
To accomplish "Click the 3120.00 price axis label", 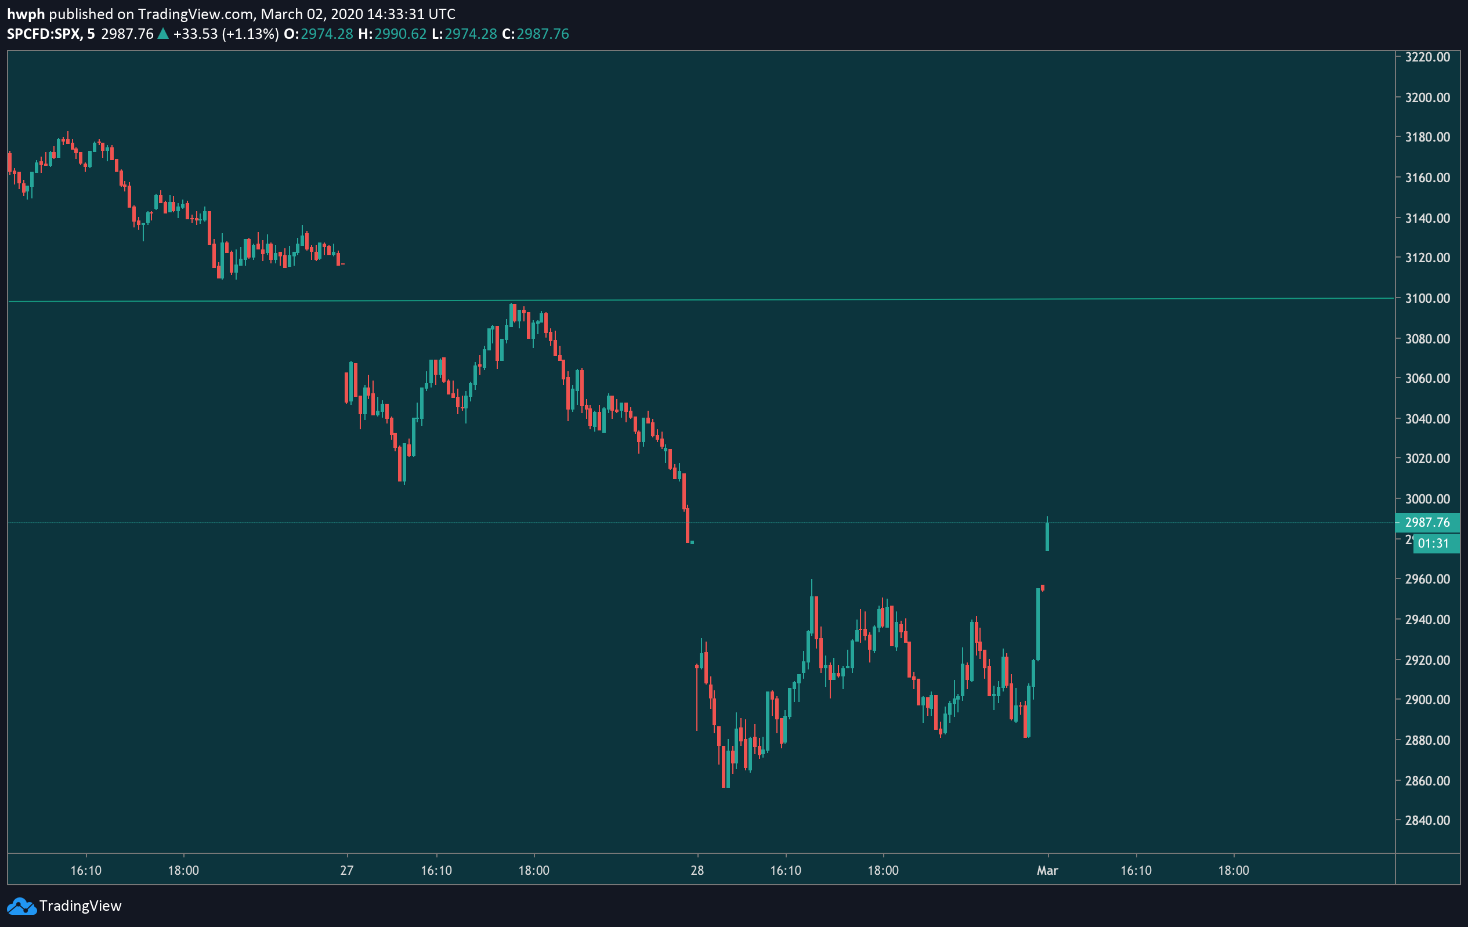I will click(1427, 258).
